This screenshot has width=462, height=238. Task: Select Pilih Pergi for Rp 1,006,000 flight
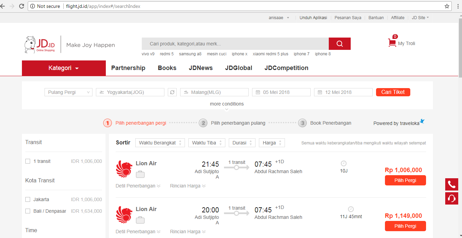[405, 180]
